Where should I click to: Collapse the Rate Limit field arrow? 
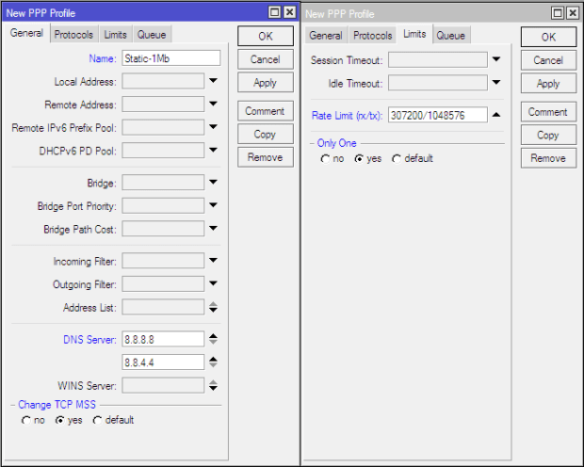pos(496,115)
